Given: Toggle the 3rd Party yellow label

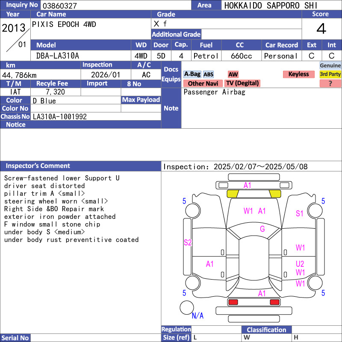Looking at the screenshot, I should click(x=330, y=74).
